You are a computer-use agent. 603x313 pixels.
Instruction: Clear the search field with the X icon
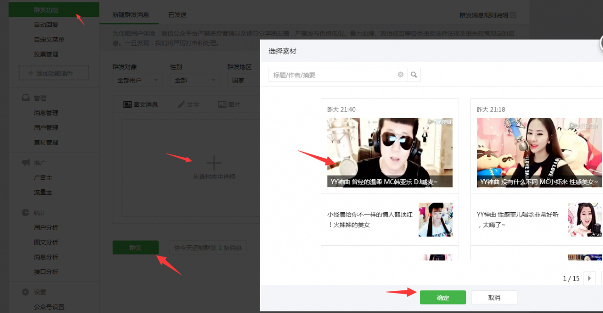tap(400, 74)
